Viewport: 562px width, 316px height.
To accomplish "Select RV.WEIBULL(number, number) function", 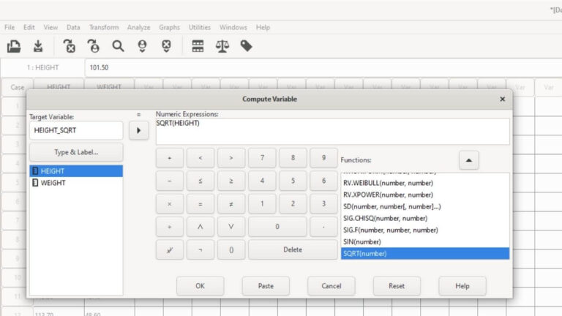I will pyautogui.click(x=425, y=183).
